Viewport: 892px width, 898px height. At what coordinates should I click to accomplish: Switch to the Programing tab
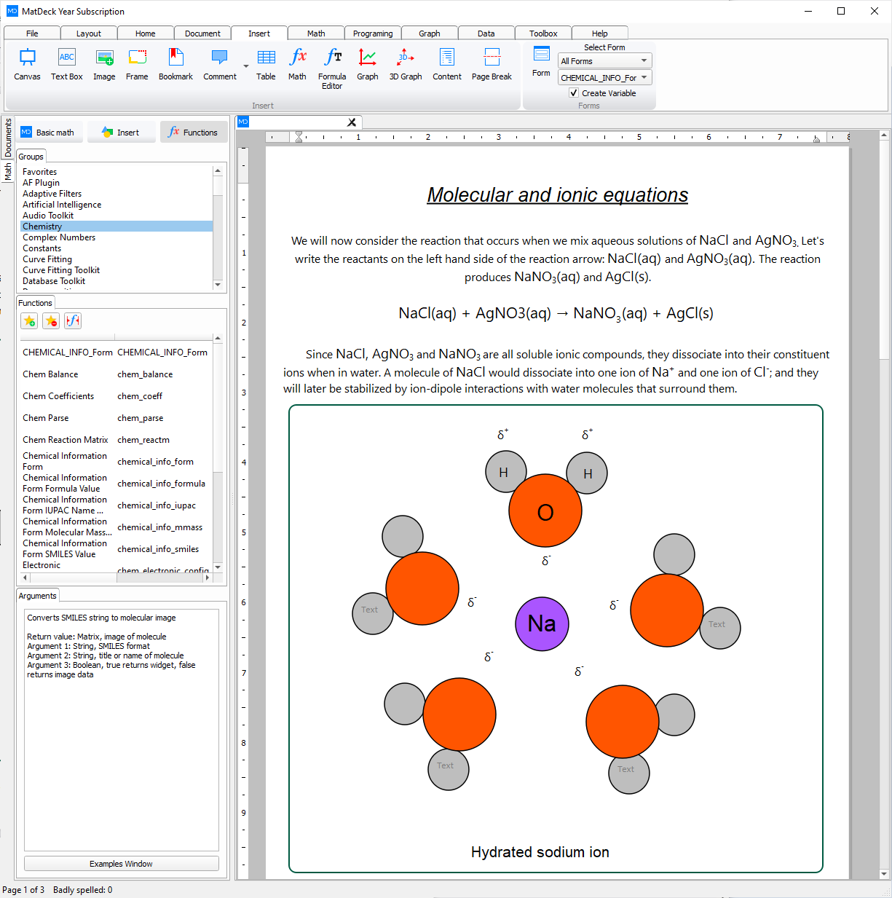pyautogui.click(x=373, y=34)
